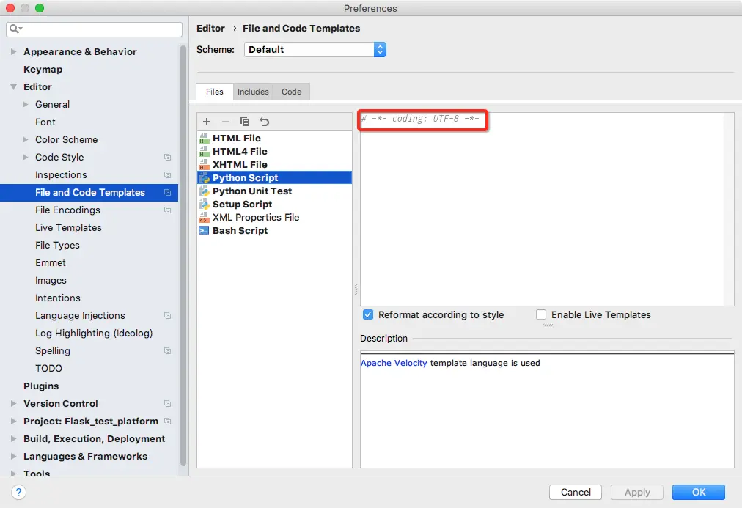Click project-level icon beside Project: Flask_test_platform
Viewport: 742px width, 508px height.
coord(167,421)
